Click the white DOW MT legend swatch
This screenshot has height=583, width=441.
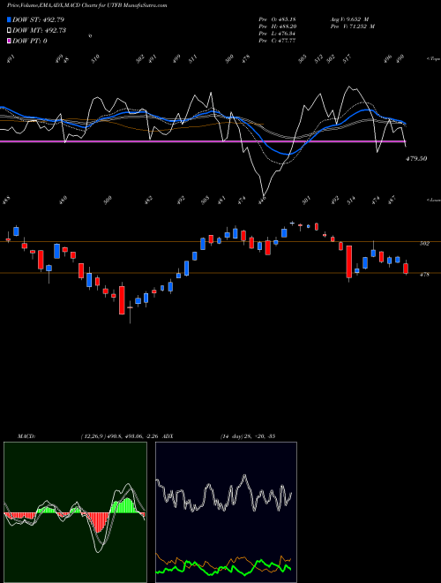tap(10, 31)
